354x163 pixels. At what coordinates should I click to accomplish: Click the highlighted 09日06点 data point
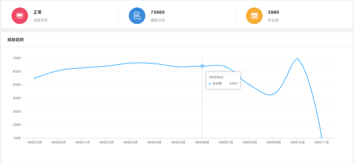pyautogui.click(x=202, y=66)
